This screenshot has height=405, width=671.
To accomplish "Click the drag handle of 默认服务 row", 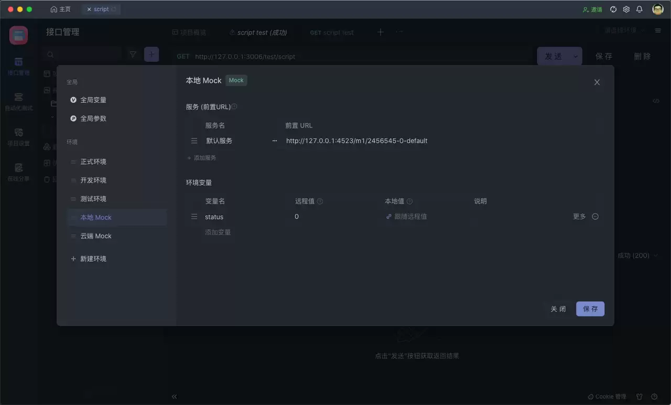I will [x=194, y=141].
